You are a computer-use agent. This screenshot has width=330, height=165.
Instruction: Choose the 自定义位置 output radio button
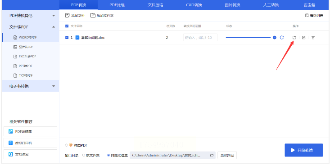[108, 155]
